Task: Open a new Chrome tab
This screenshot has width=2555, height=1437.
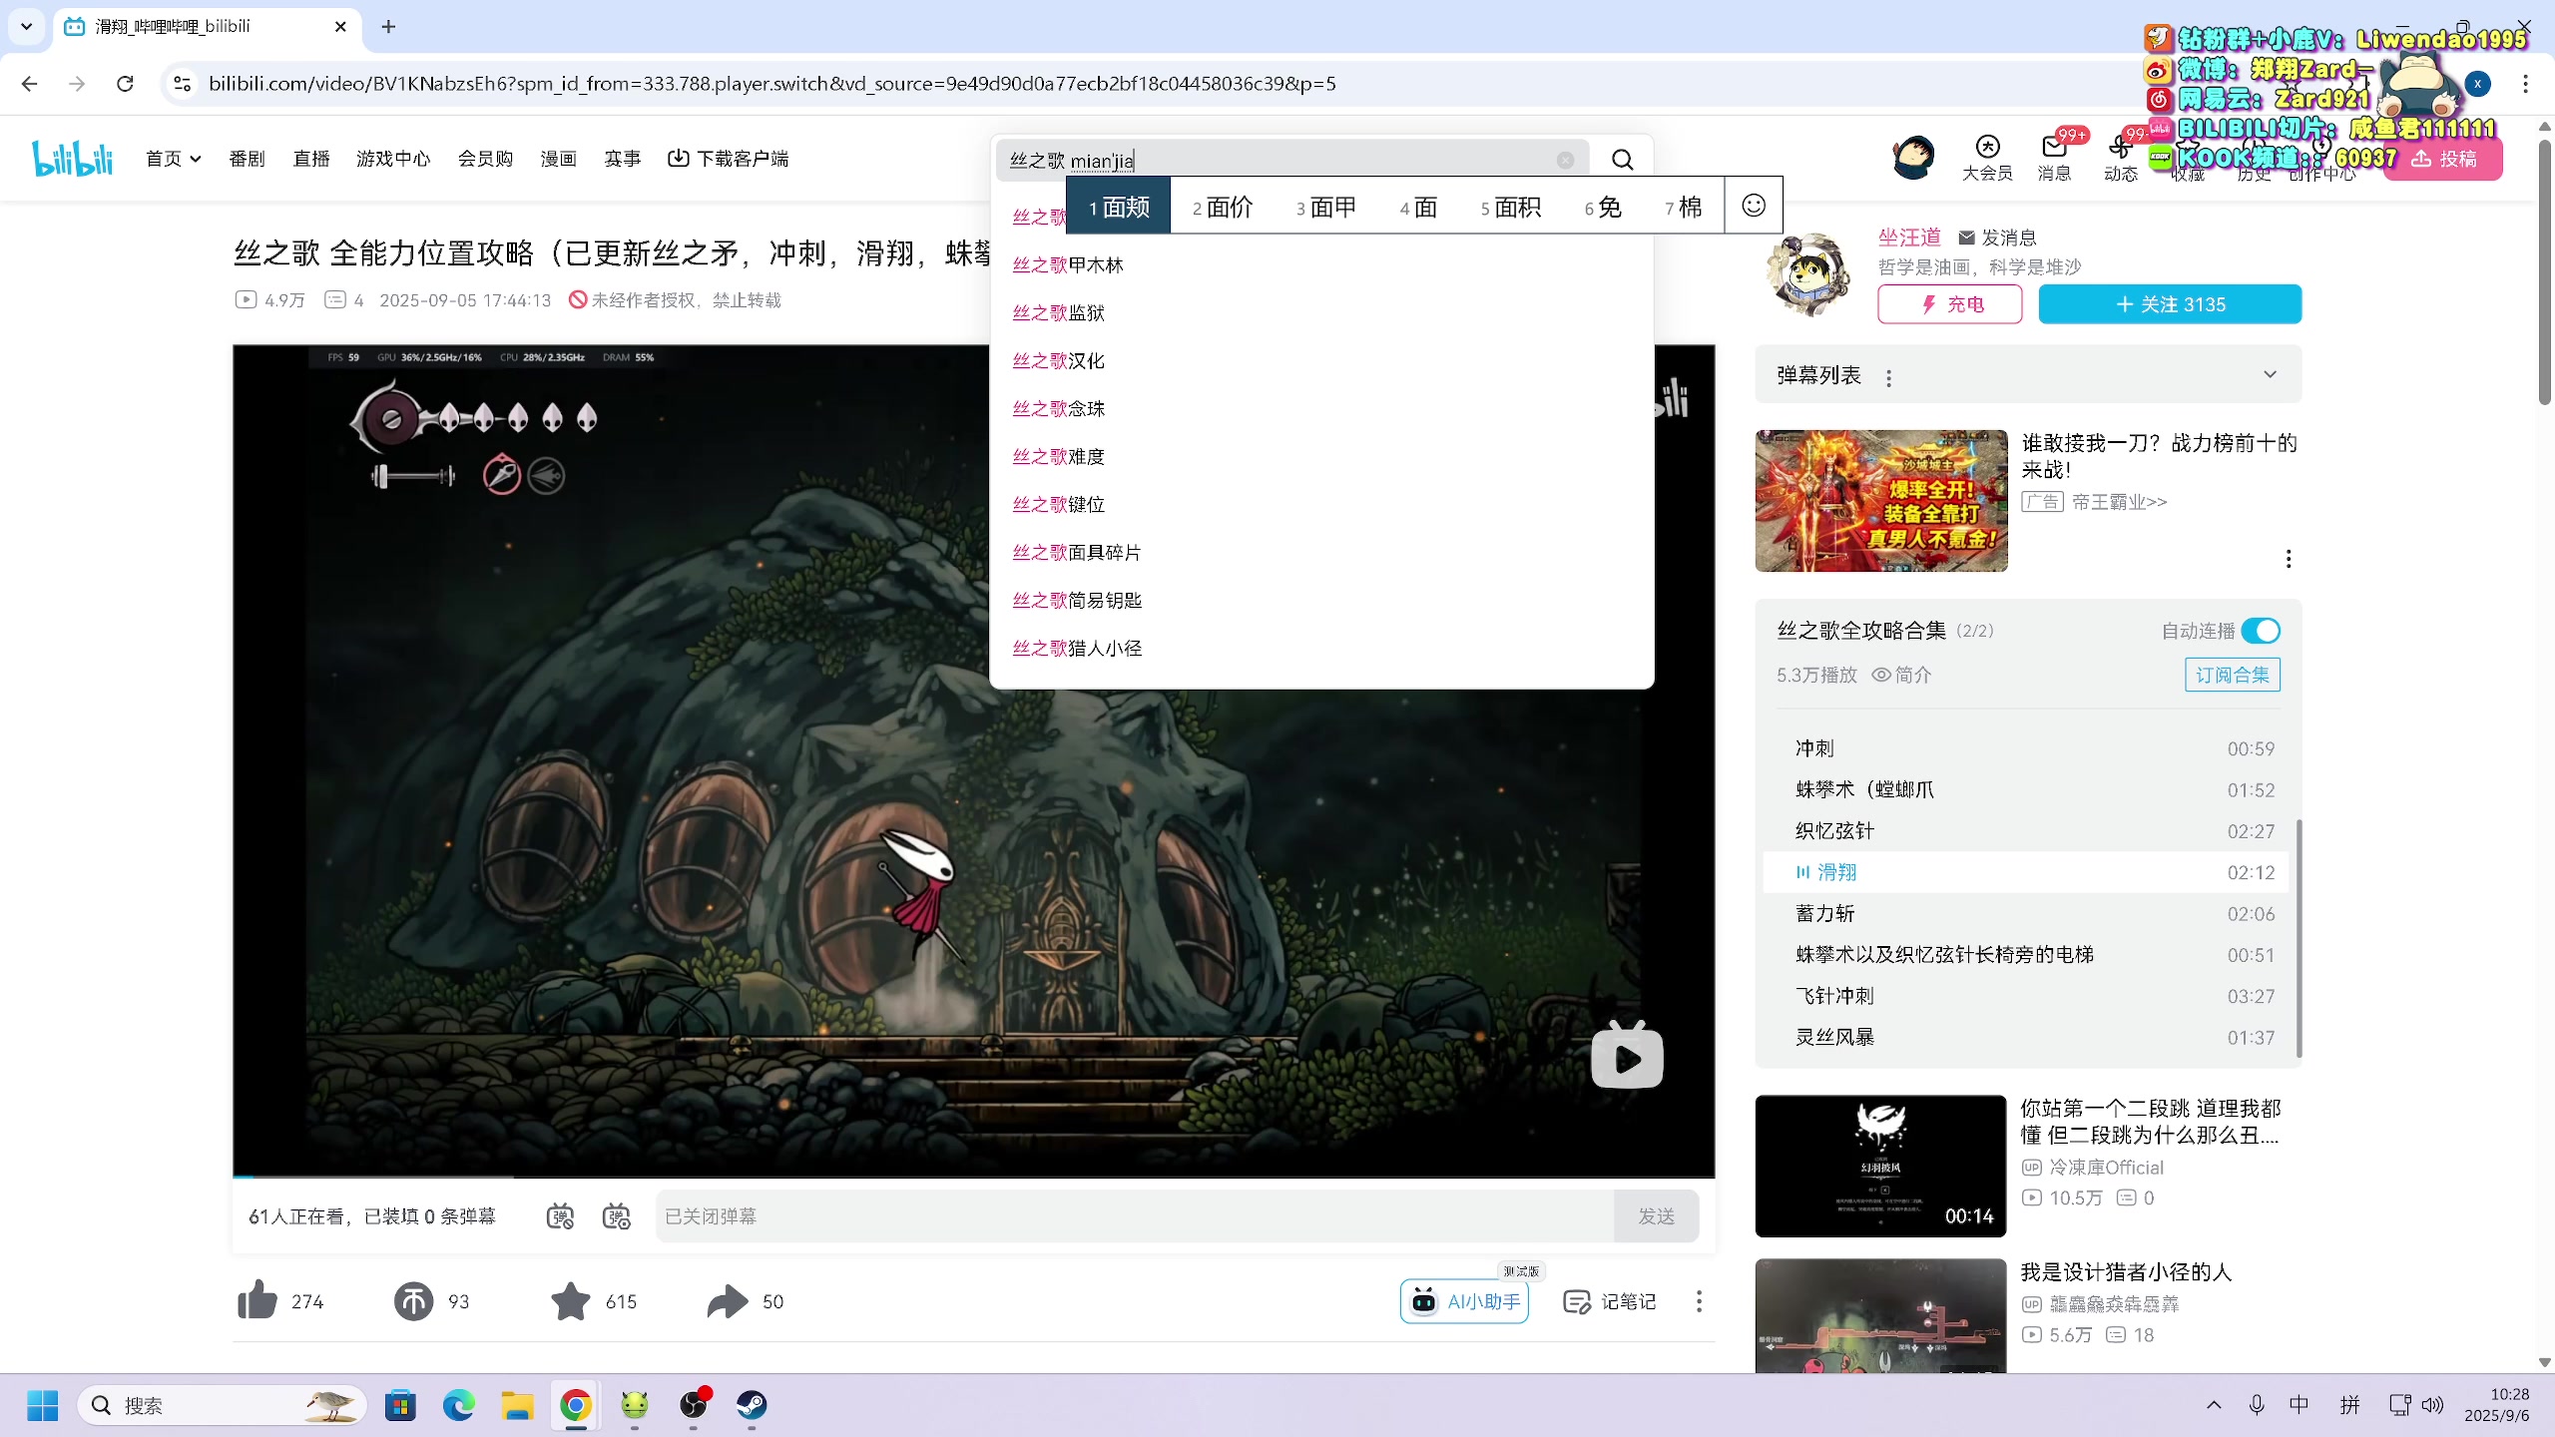Action: (388, 27)
